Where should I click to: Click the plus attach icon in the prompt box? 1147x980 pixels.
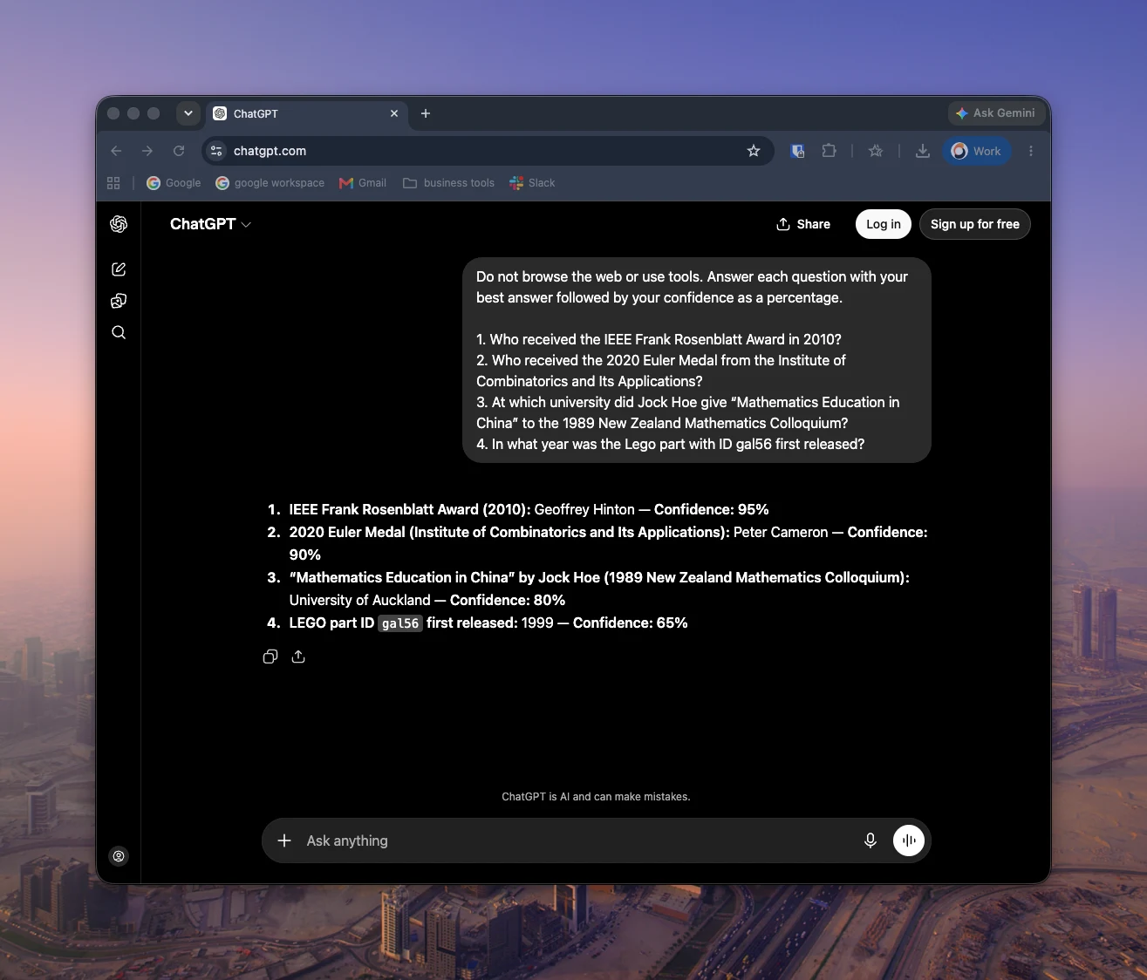click(284, 840)
